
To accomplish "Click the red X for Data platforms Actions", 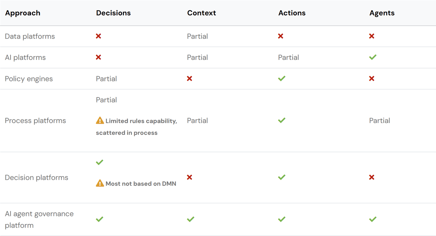I will 280,36.
